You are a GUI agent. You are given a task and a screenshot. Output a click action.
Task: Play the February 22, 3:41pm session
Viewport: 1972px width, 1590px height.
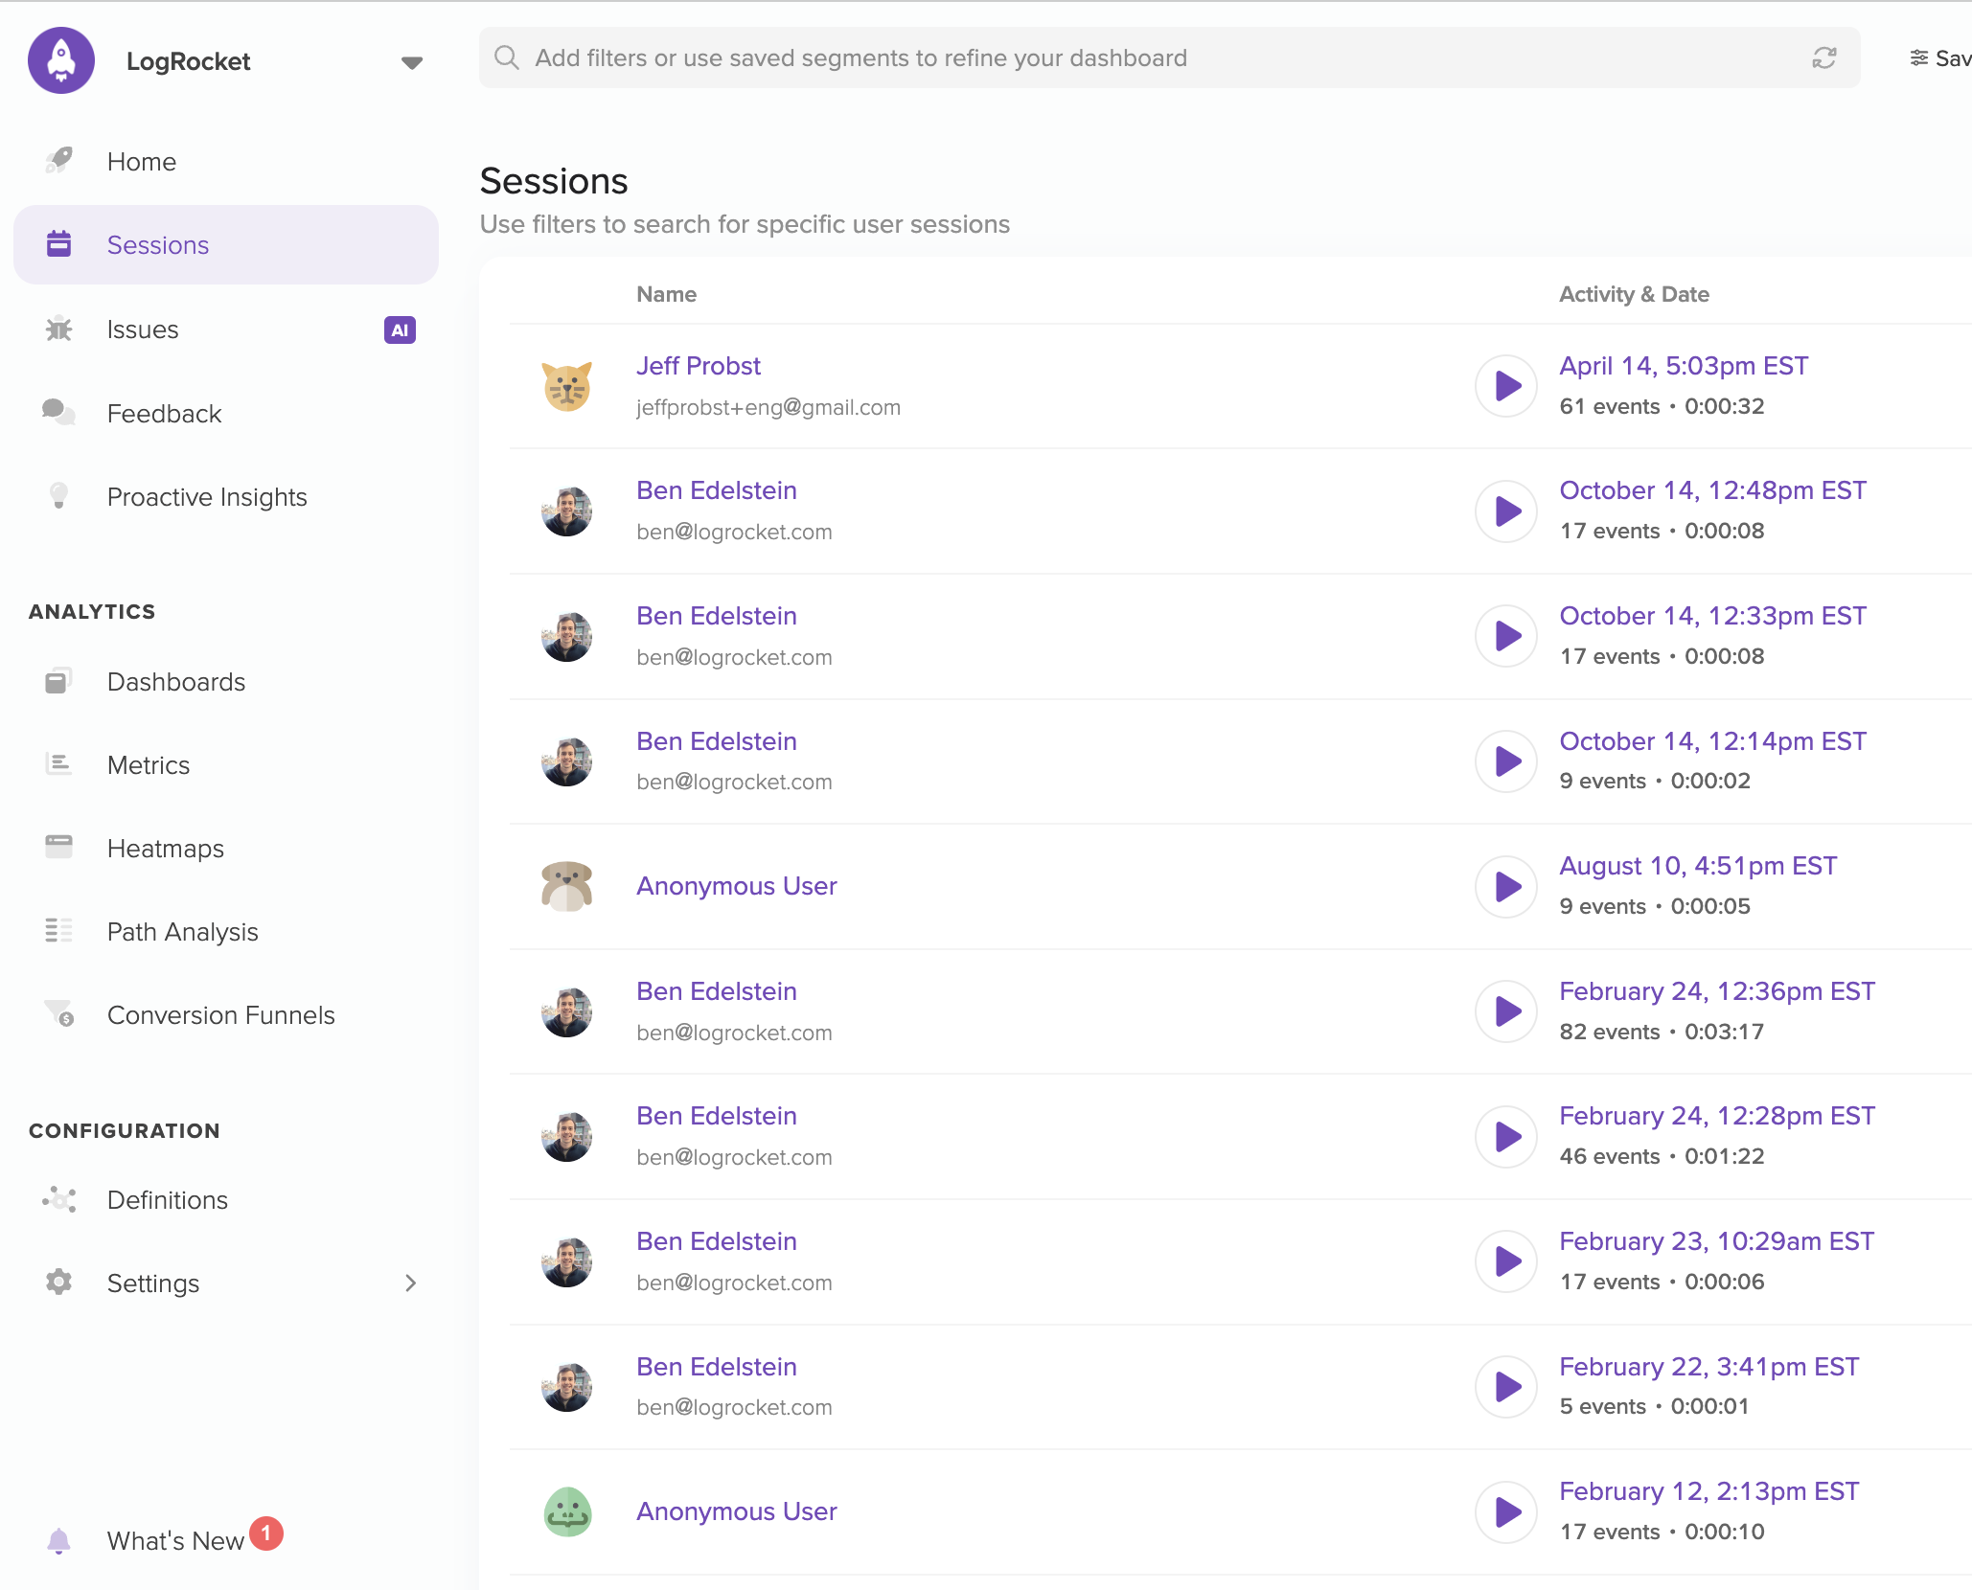click(1506, 1387)
